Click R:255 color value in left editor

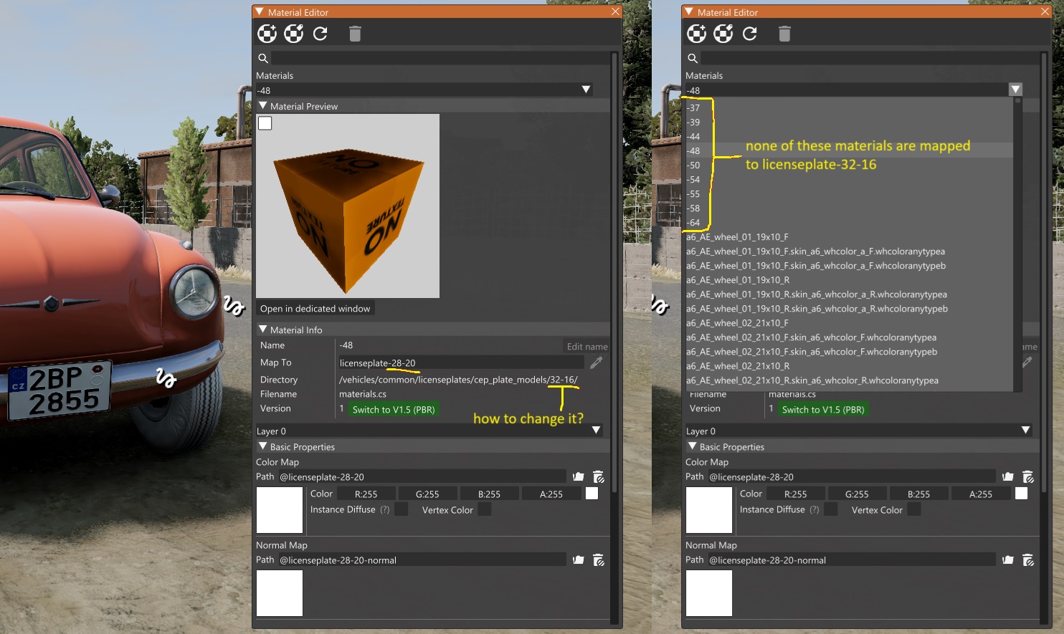(x=366, y=494)
